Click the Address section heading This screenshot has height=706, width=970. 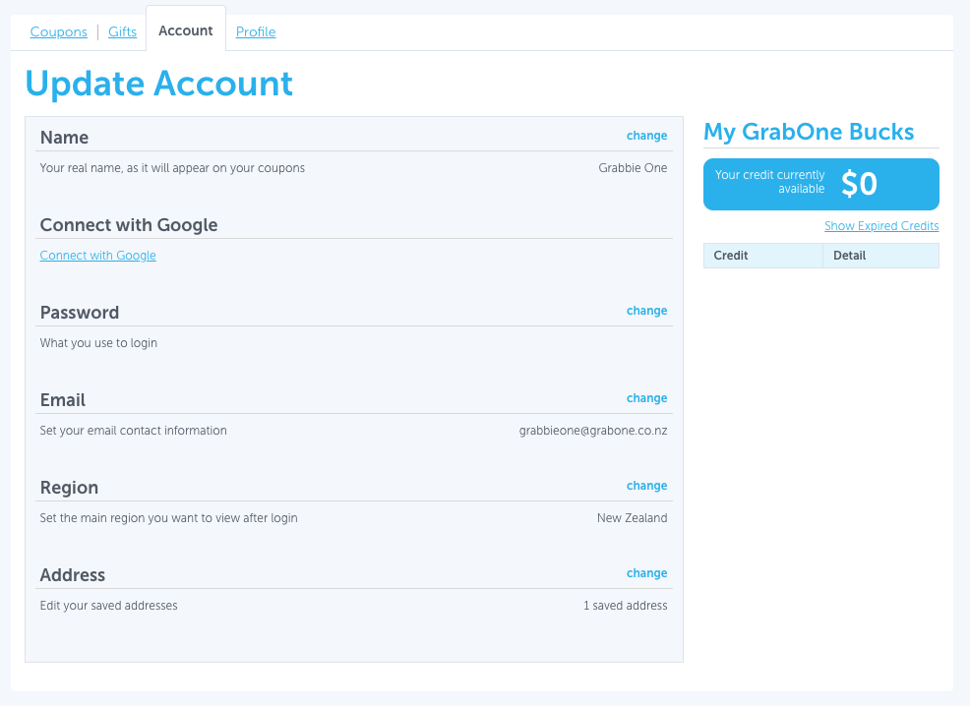tap(73, 575)
